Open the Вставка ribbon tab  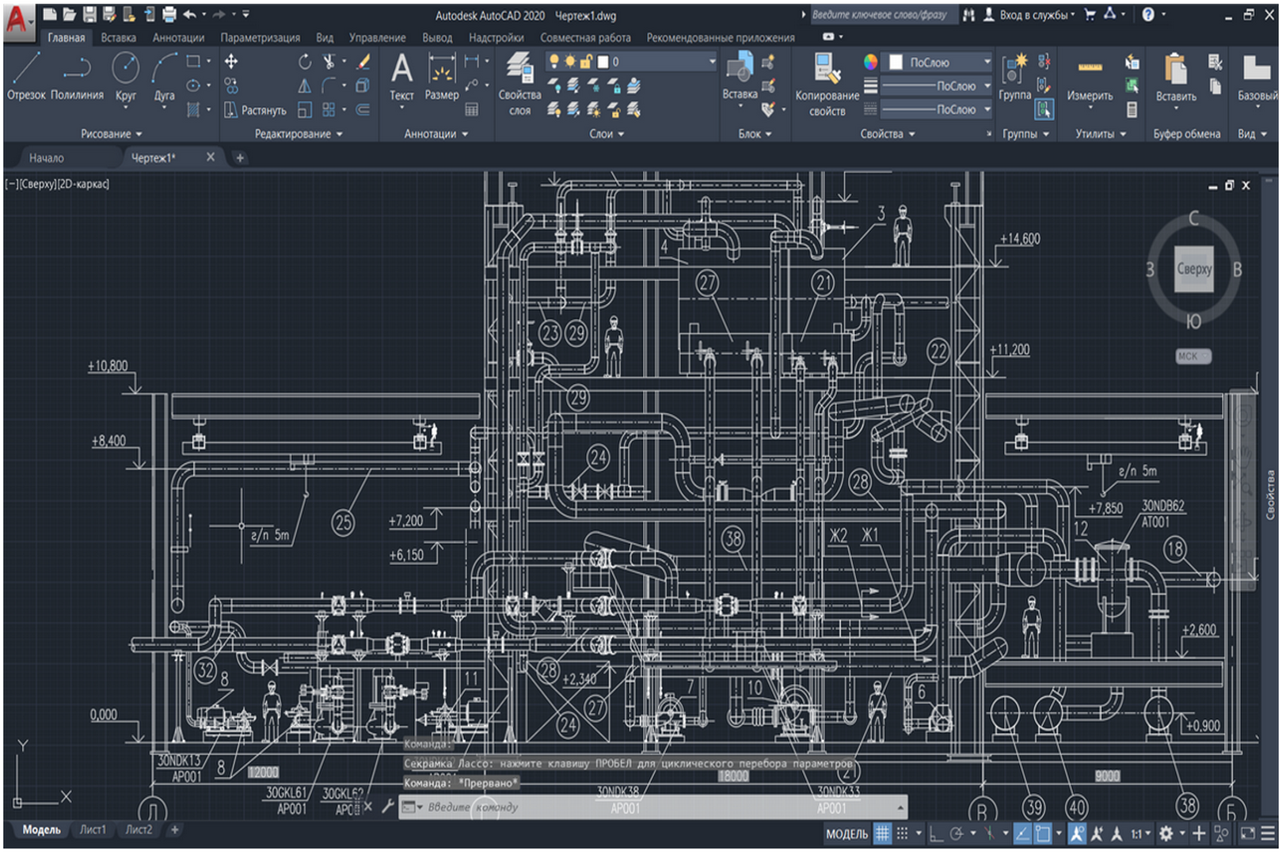pyautogui.click(x=118, y=37)
